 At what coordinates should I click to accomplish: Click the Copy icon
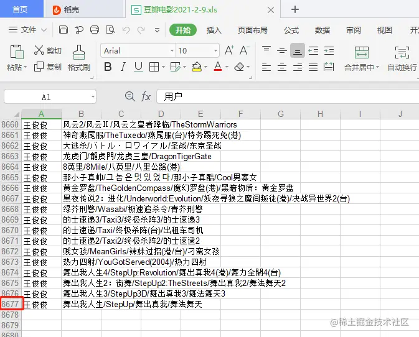point(39,67)
